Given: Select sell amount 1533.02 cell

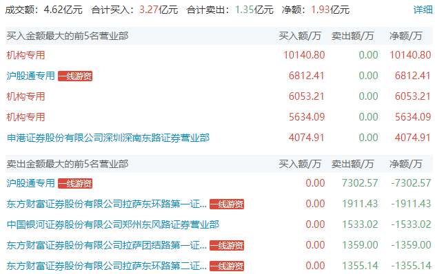Looking at the screenshot, I should point(360,224).
